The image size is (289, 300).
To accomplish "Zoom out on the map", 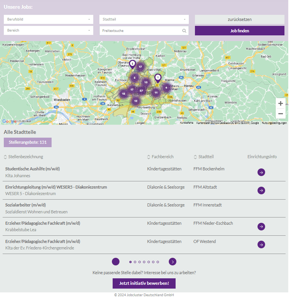I will tap(280, 114).
